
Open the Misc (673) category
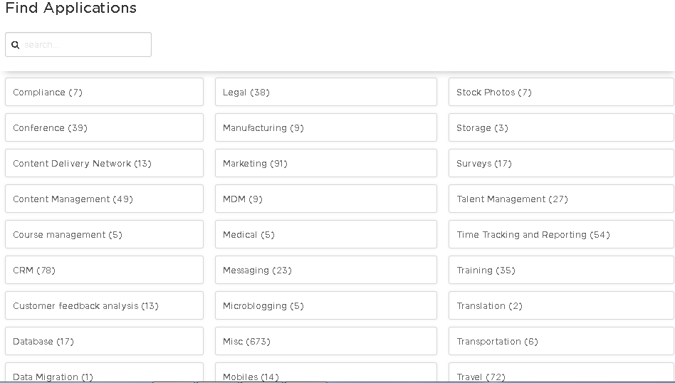325,342
